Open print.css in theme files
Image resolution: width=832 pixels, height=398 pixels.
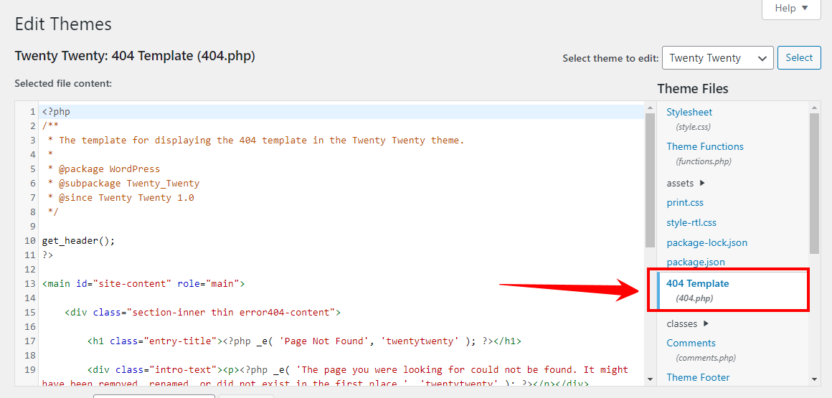(x=684, y=203)
